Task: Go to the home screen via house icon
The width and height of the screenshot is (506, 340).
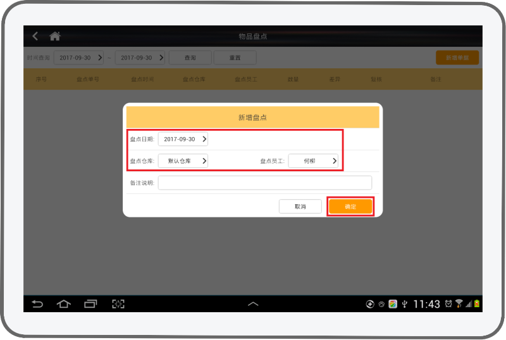Action: (55, 37)
